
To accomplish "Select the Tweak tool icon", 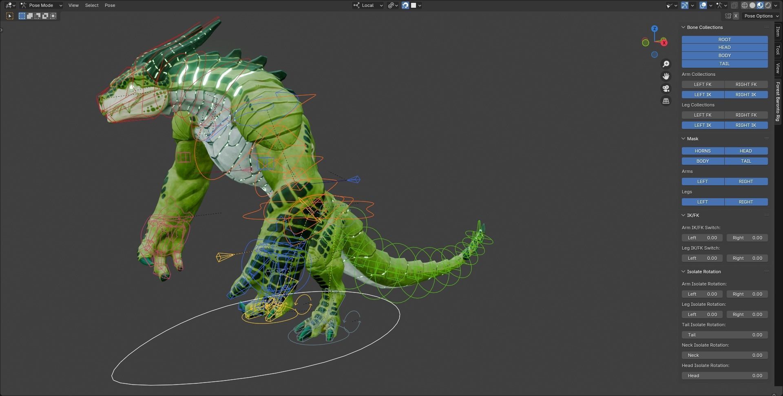I will click(10, 16).
